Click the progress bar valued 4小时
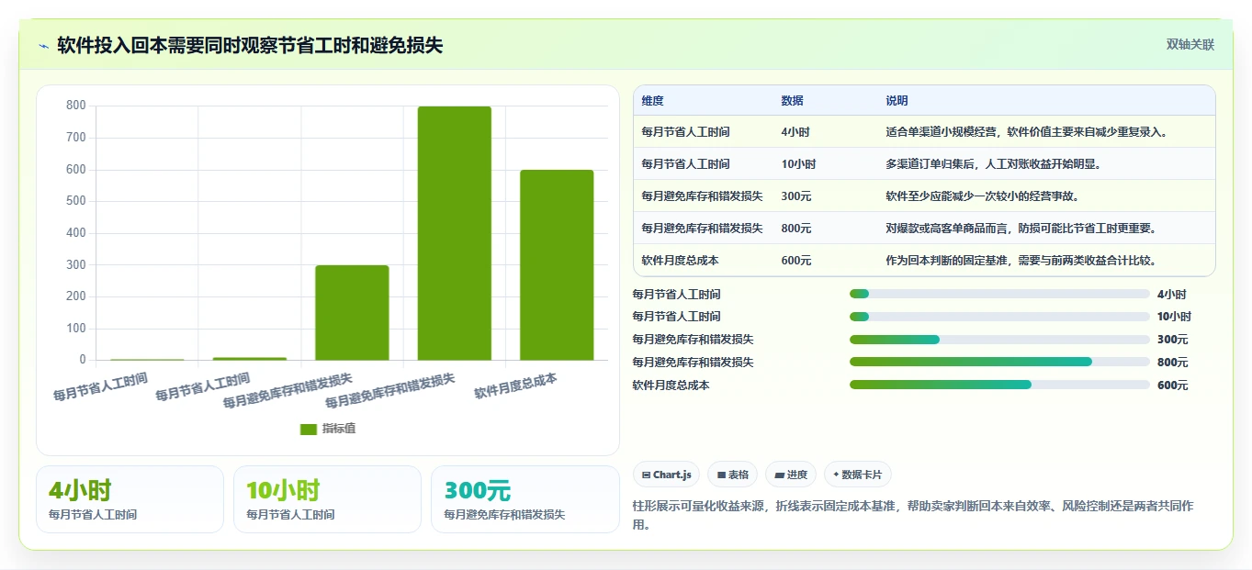 999,294
